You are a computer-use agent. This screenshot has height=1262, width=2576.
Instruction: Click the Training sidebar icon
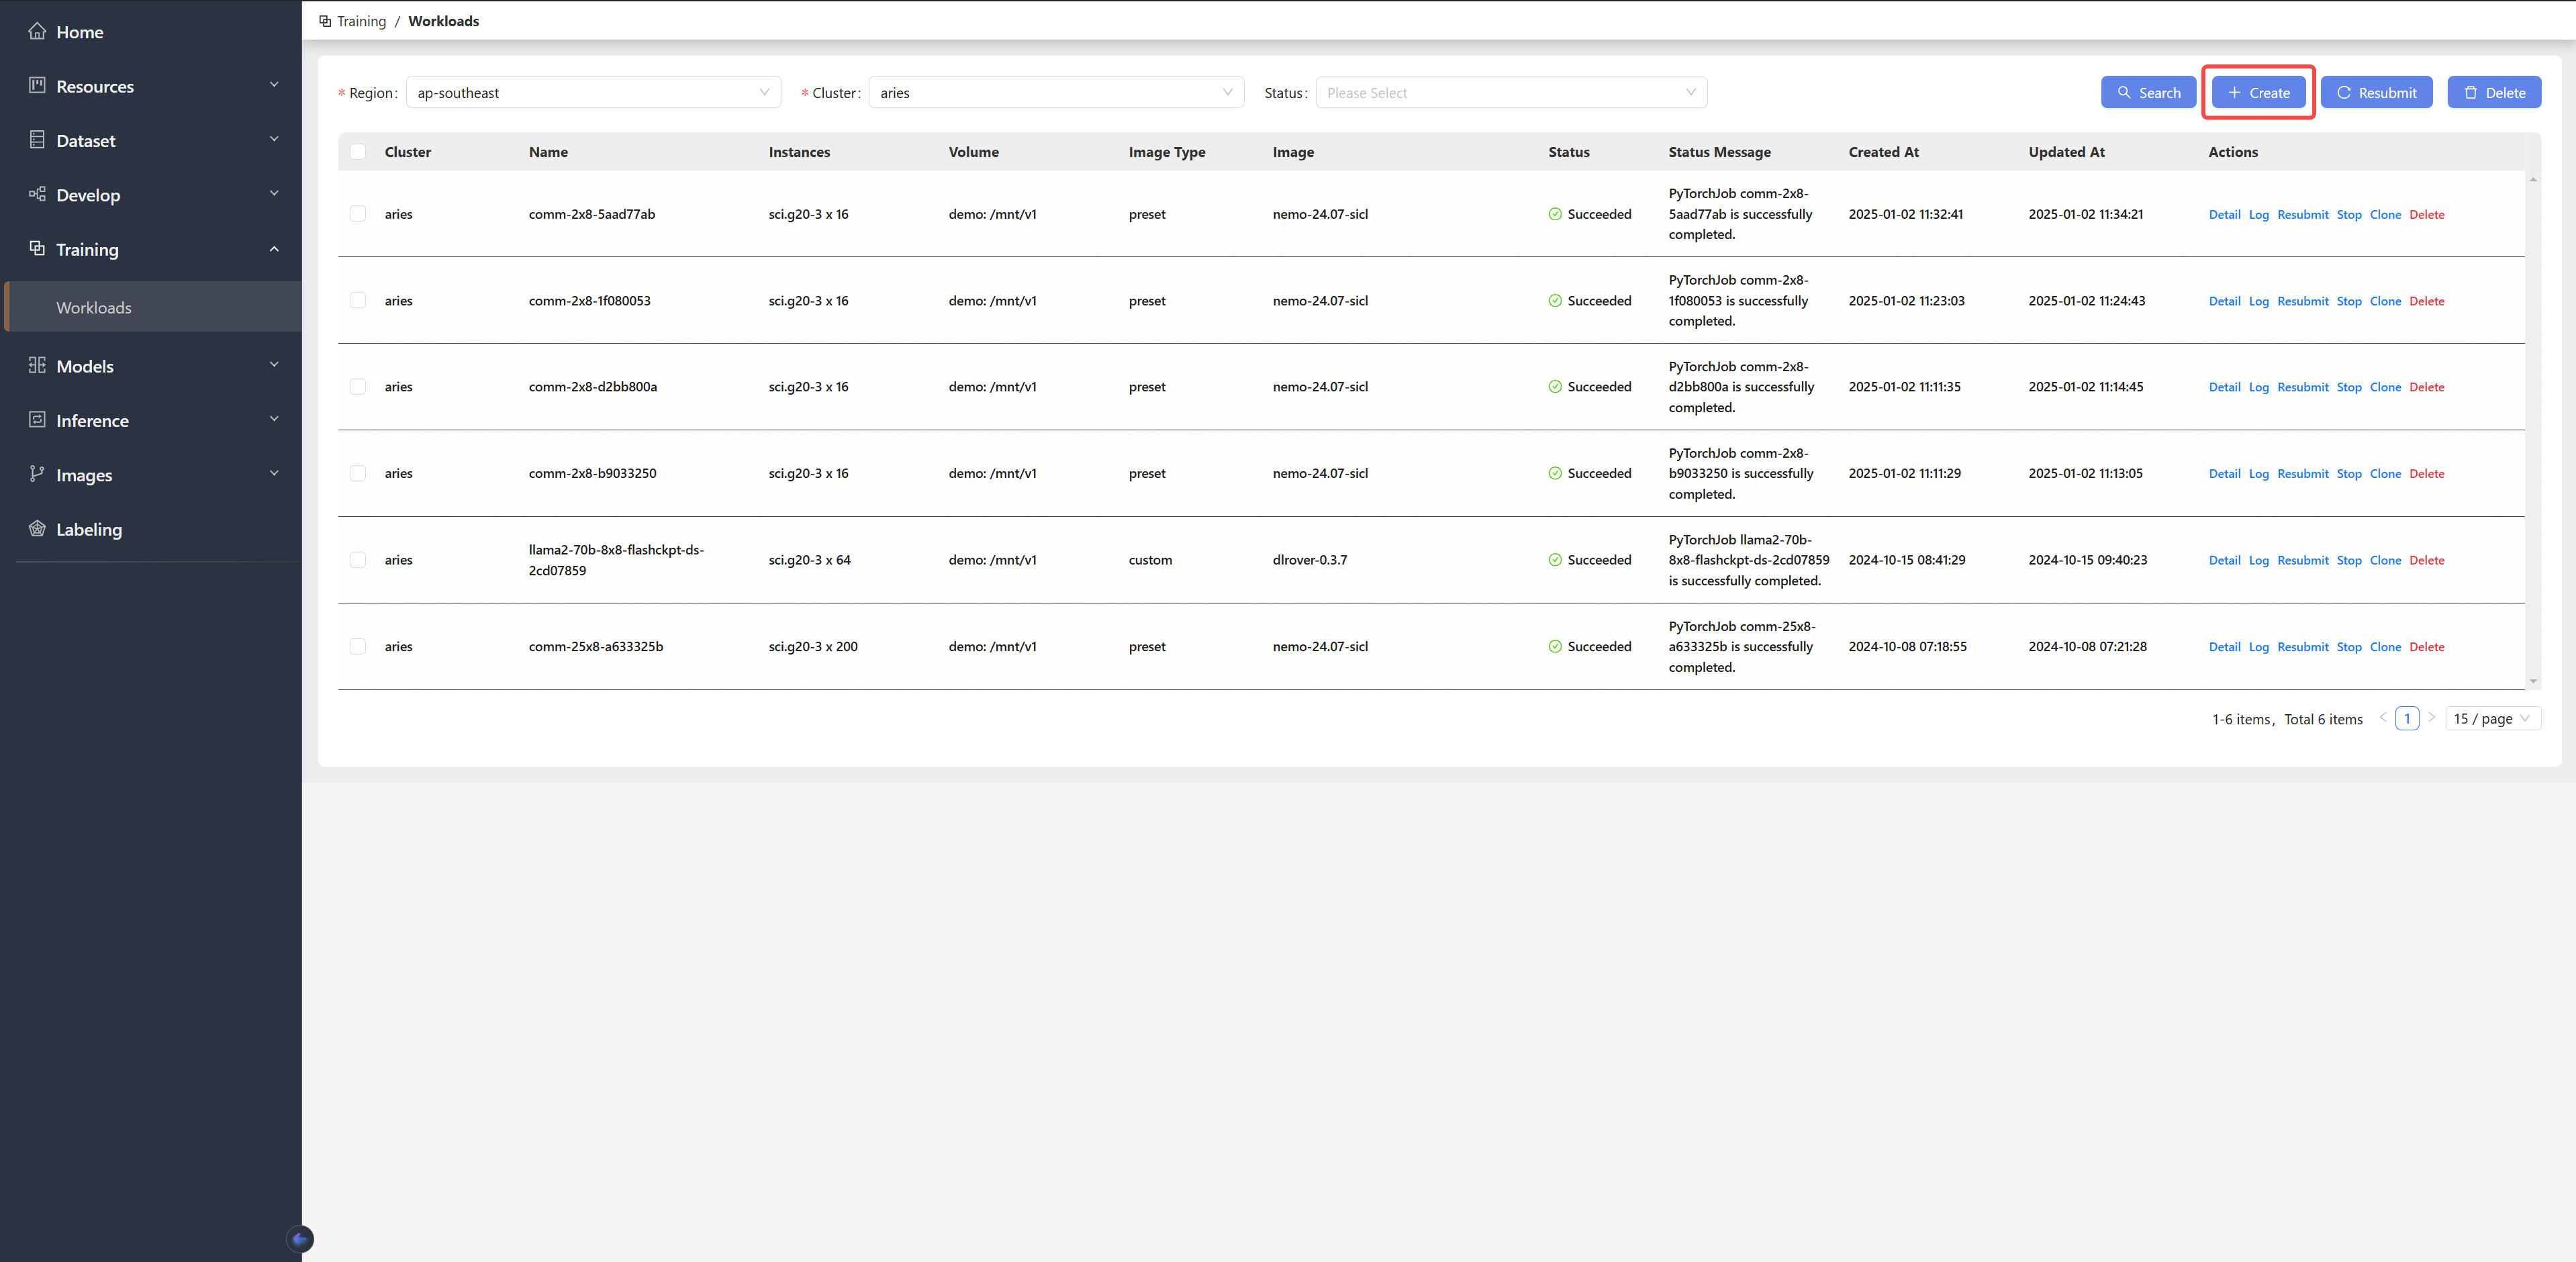click(x=37, y=248)
